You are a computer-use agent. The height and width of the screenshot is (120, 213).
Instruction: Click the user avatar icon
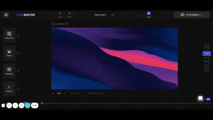click(182, 15)
